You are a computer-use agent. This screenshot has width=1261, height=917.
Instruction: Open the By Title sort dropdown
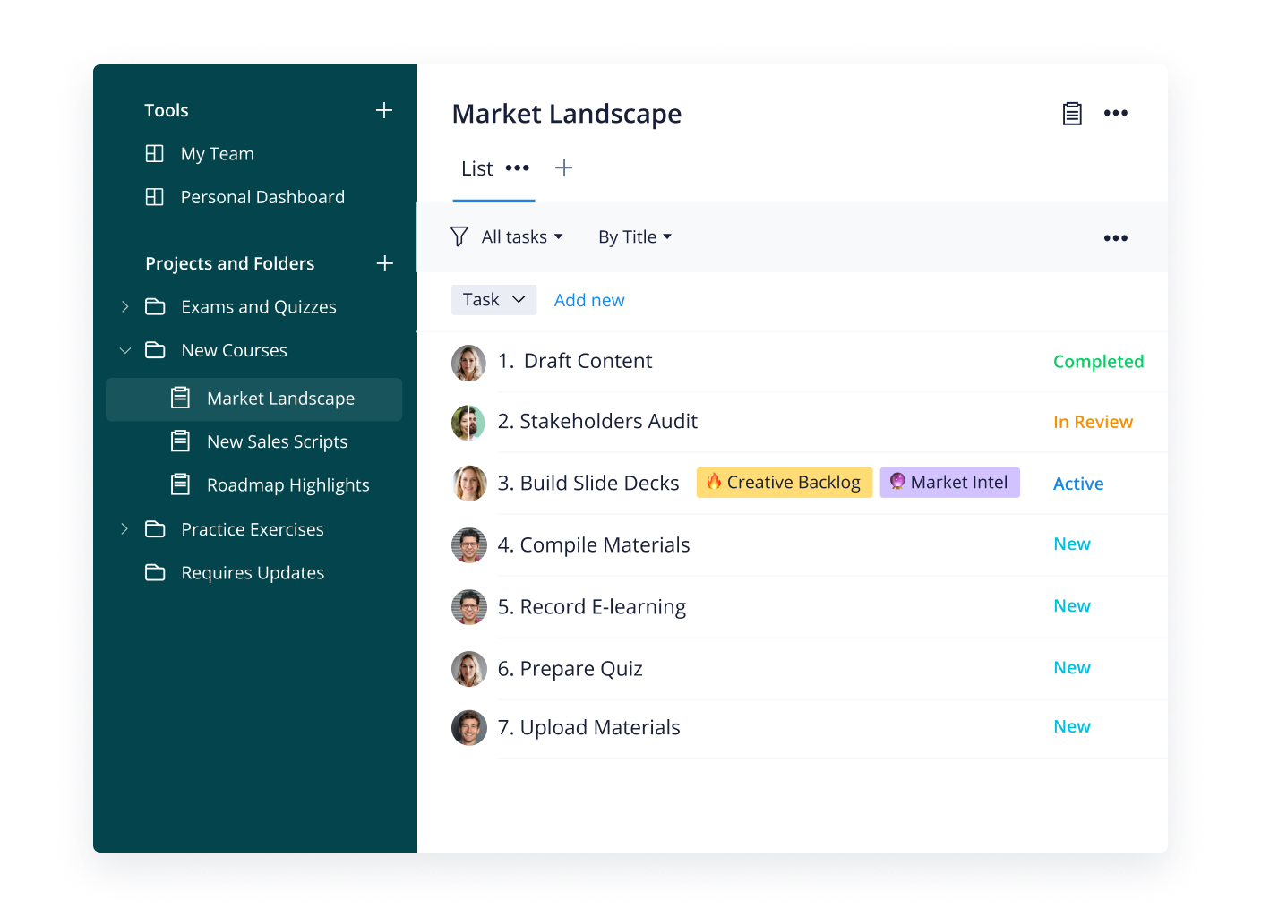point(635,236)
